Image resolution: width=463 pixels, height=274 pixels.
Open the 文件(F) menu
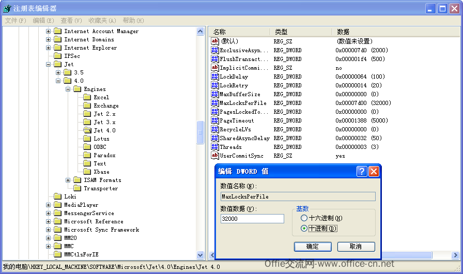[x=16, y=20]
